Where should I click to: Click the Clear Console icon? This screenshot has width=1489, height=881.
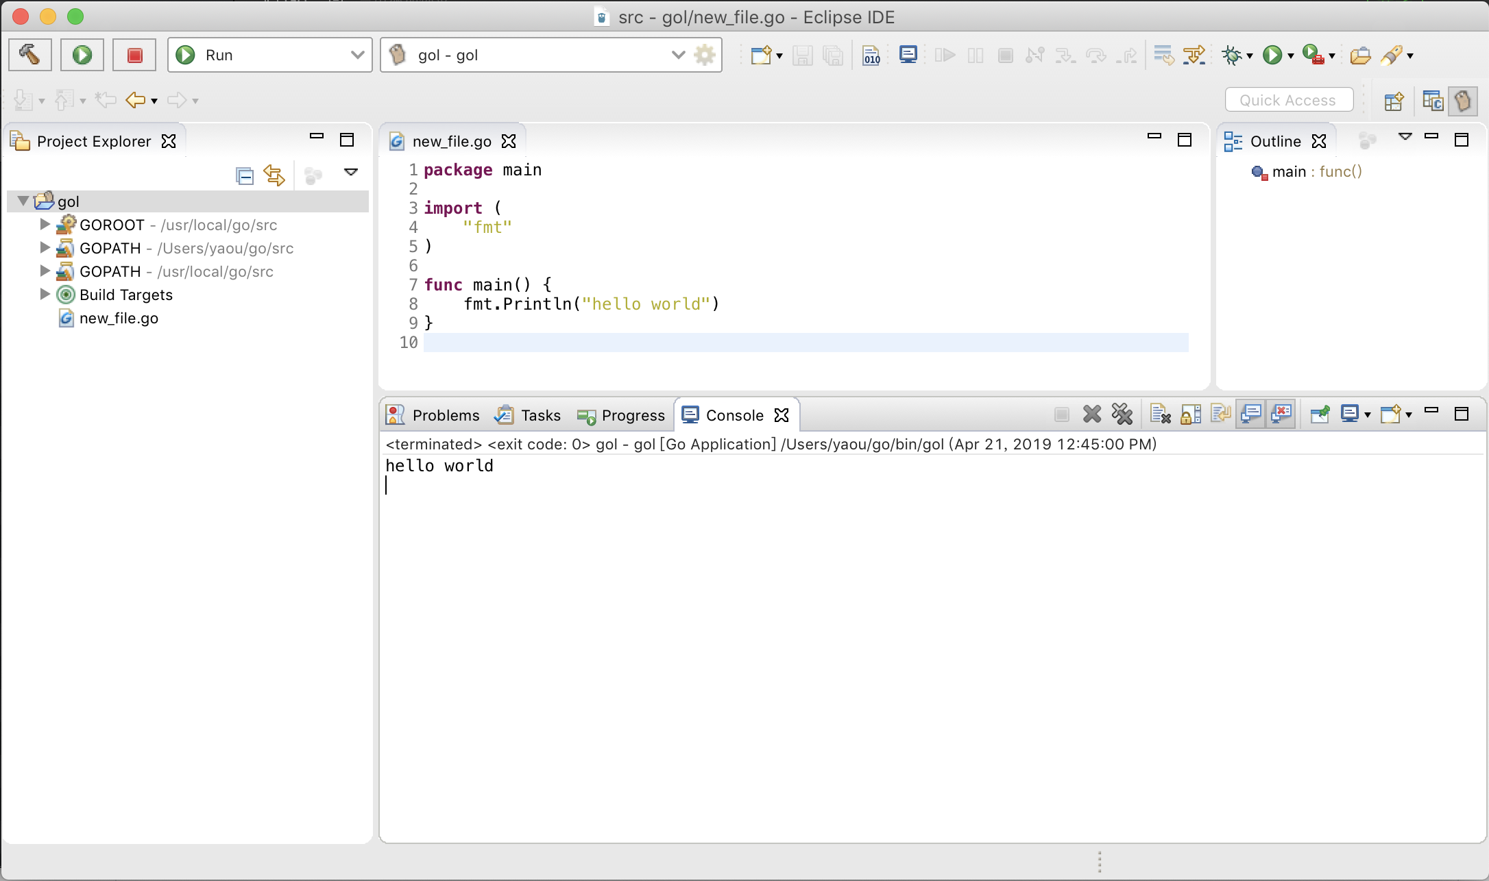tap(1160, 414)
